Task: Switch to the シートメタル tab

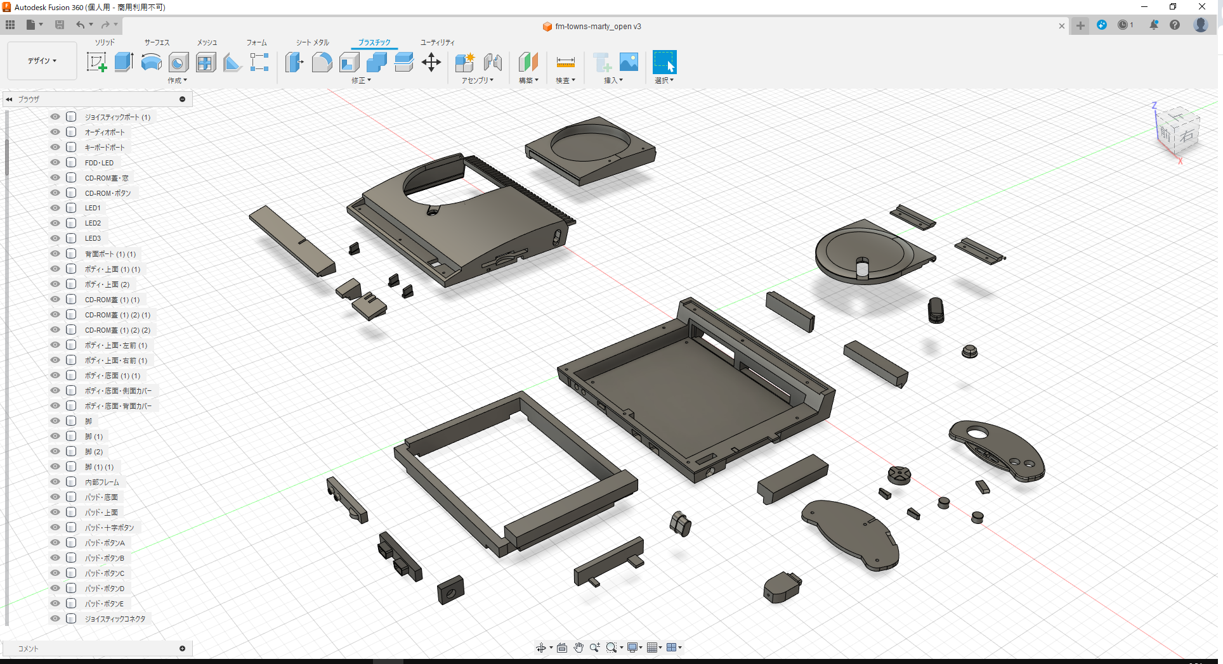Action: coord(311,42)
